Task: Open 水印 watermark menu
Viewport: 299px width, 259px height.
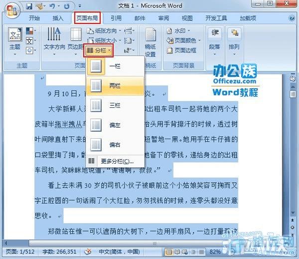Action: pos(178,30)
